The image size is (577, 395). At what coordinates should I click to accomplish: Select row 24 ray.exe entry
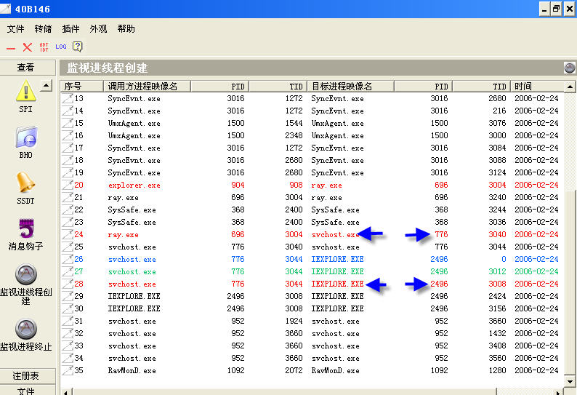pyautogui.click(x=123, y=235)
